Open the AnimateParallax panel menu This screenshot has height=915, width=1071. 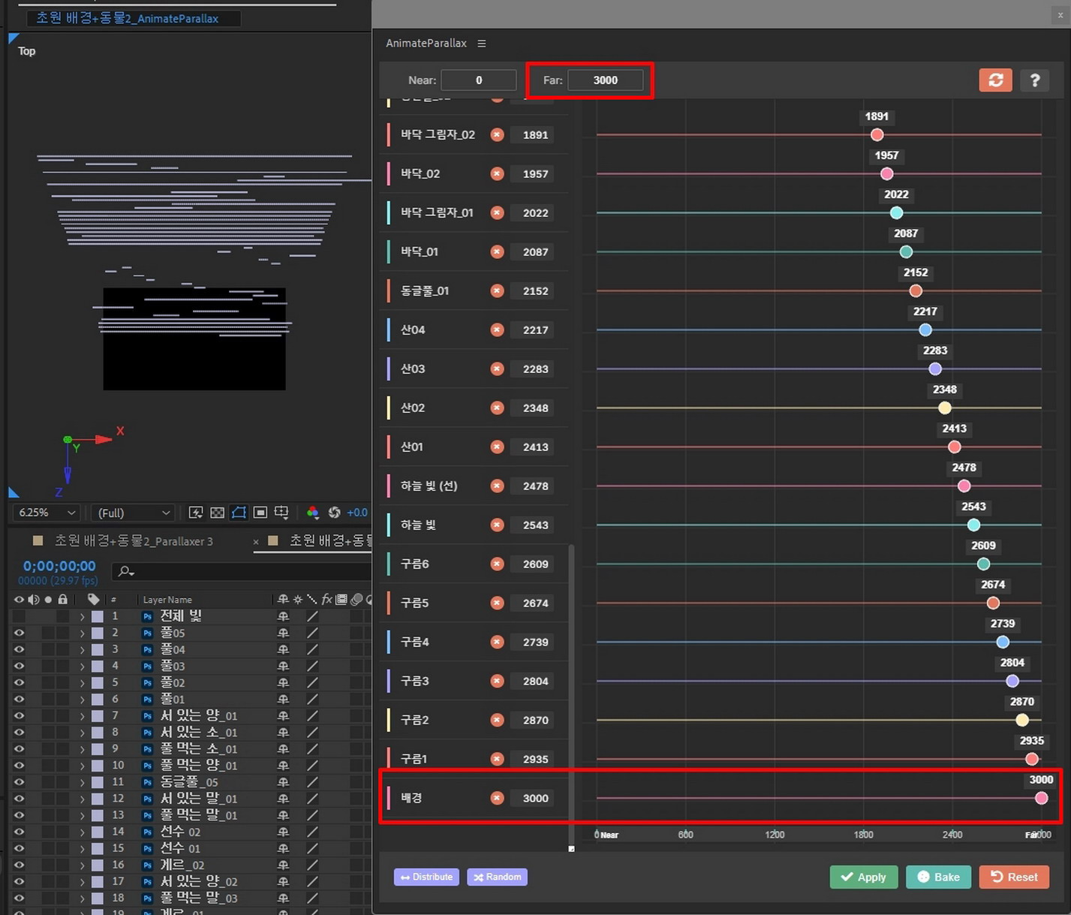(x=482, y=44)
